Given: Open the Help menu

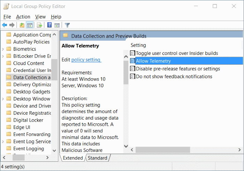Looking at the screenshot, I should coord(56,17).
